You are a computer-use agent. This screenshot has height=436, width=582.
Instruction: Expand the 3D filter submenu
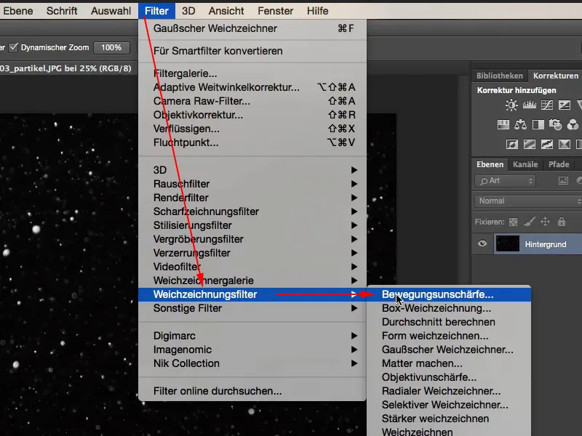point(252,170)
